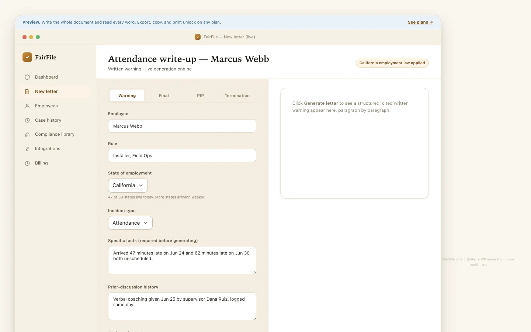Switch to the Final tab
531x332 pixels.
164,96
